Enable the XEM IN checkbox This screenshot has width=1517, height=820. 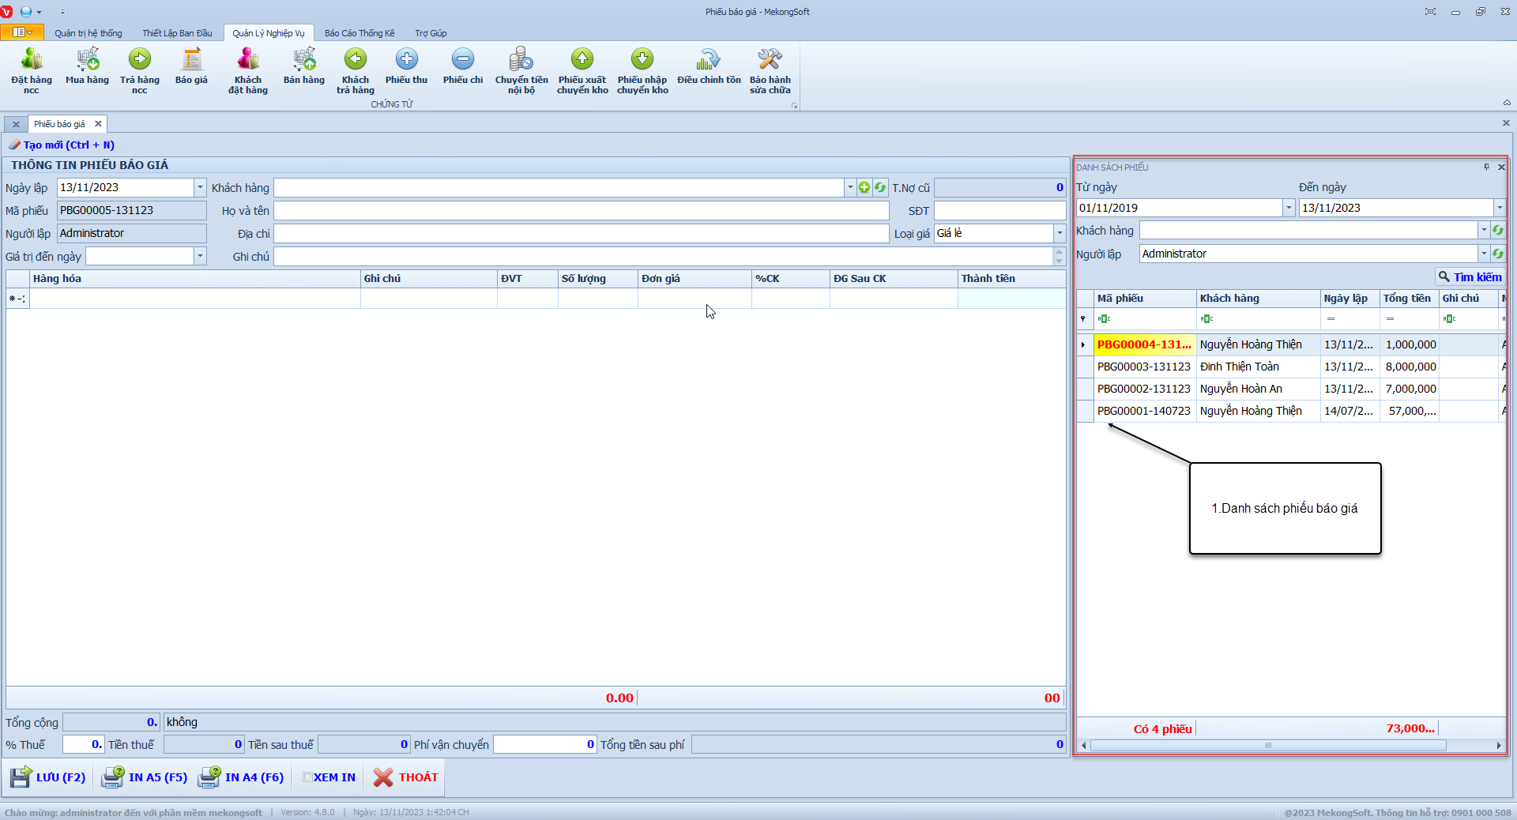[x=308, y=777]
